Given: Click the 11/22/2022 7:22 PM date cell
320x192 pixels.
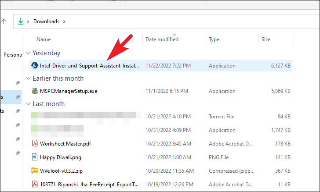Looking at the screenshot, I should tap(168, 66).
